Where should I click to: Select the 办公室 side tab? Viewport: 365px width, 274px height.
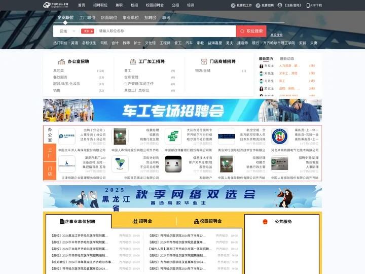click(x=50, y=134)
